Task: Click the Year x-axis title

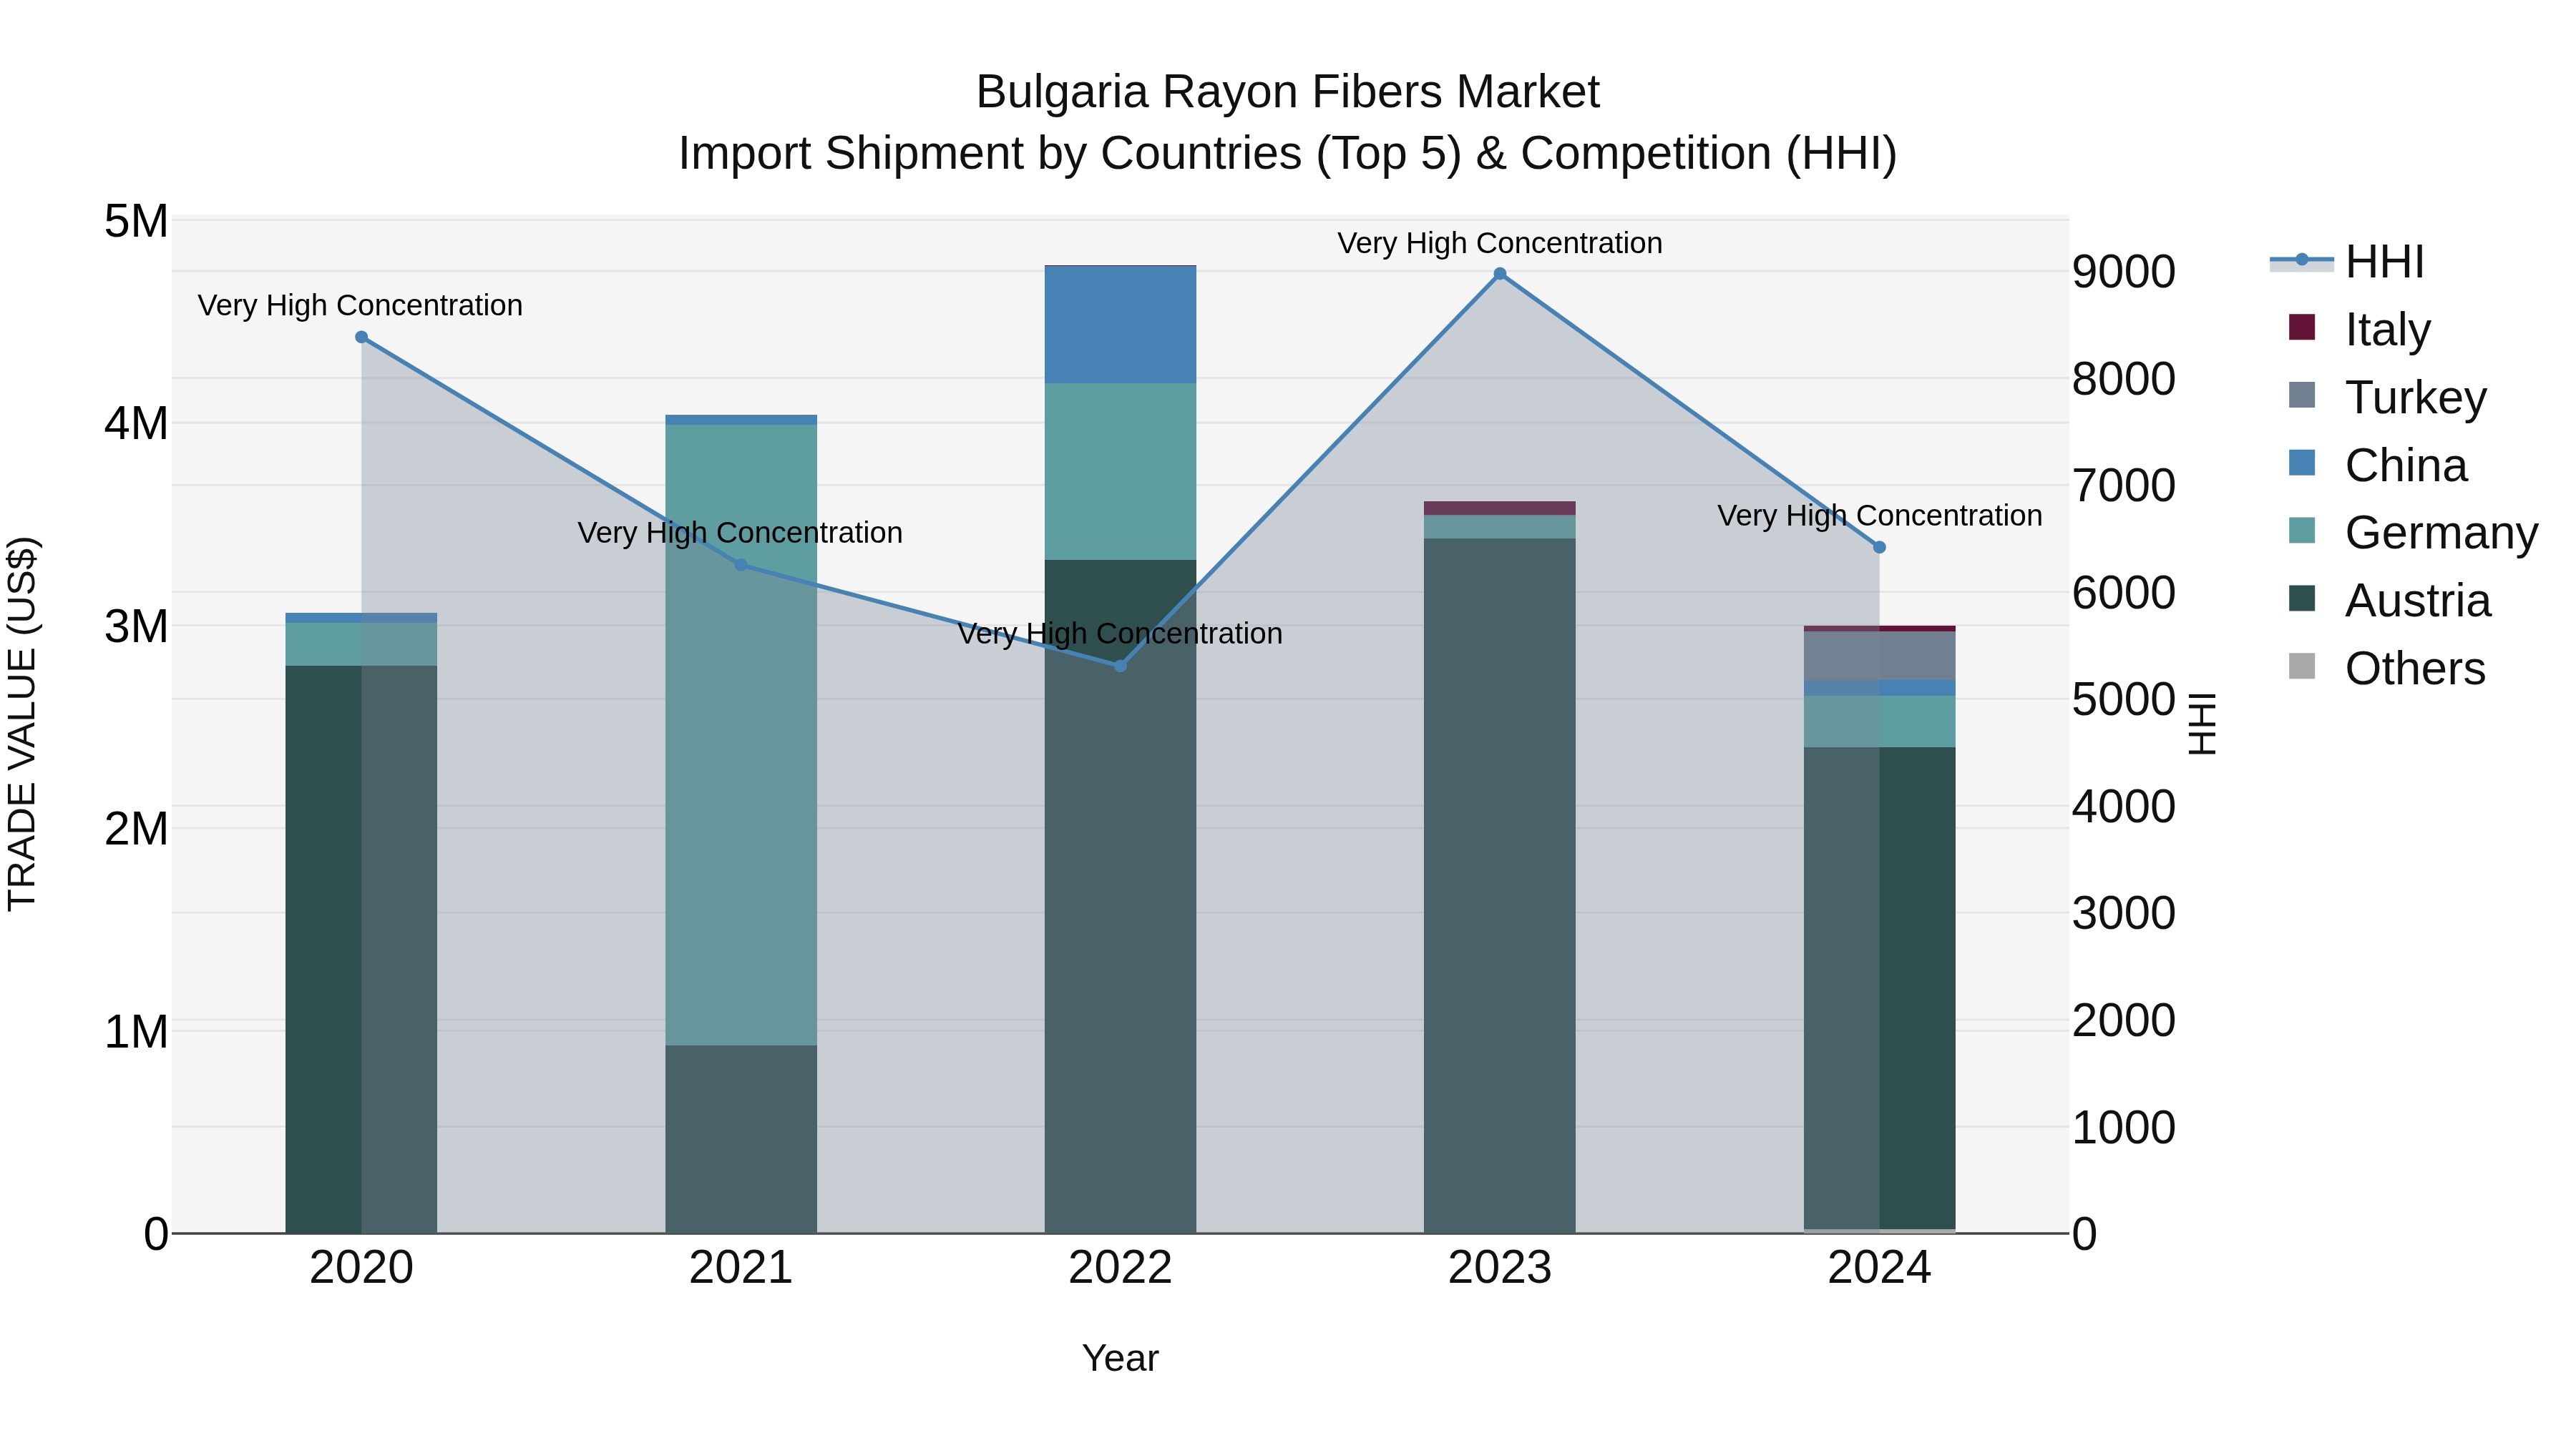Action: pyautogui.click(x=1120, y=1358)
